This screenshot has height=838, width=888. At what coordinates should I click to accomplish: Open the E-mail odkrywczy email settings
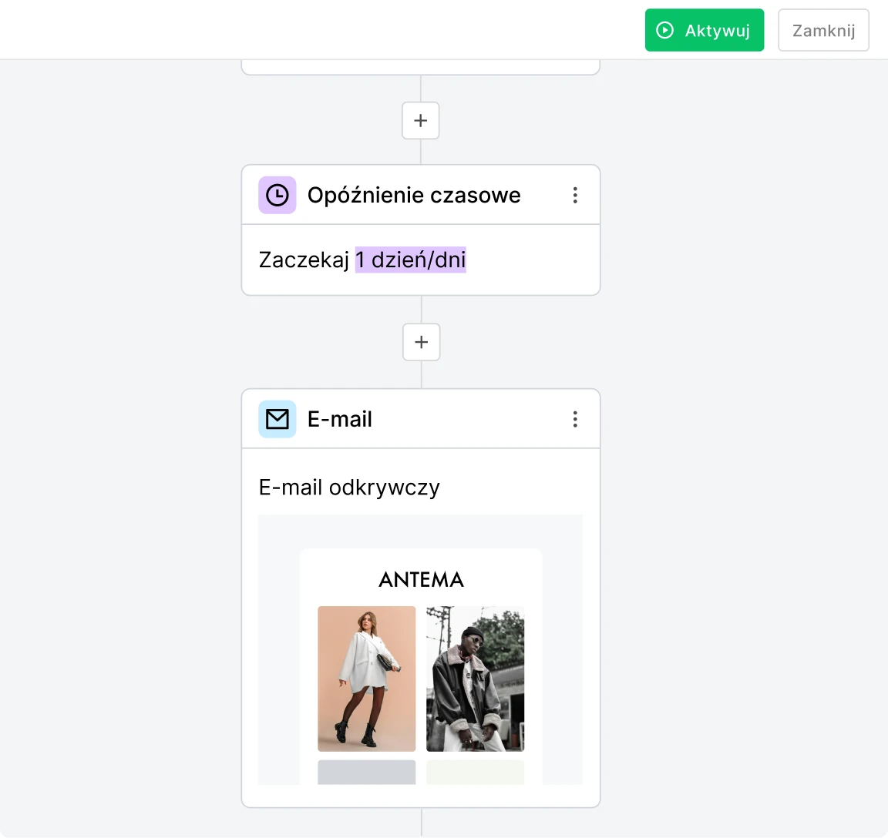click(349, 487)
